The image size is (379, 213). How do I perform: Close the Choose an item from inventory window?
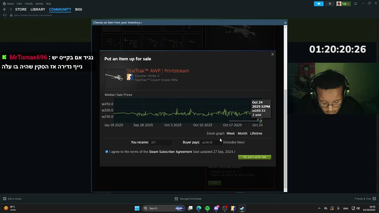tap(285, 23)
